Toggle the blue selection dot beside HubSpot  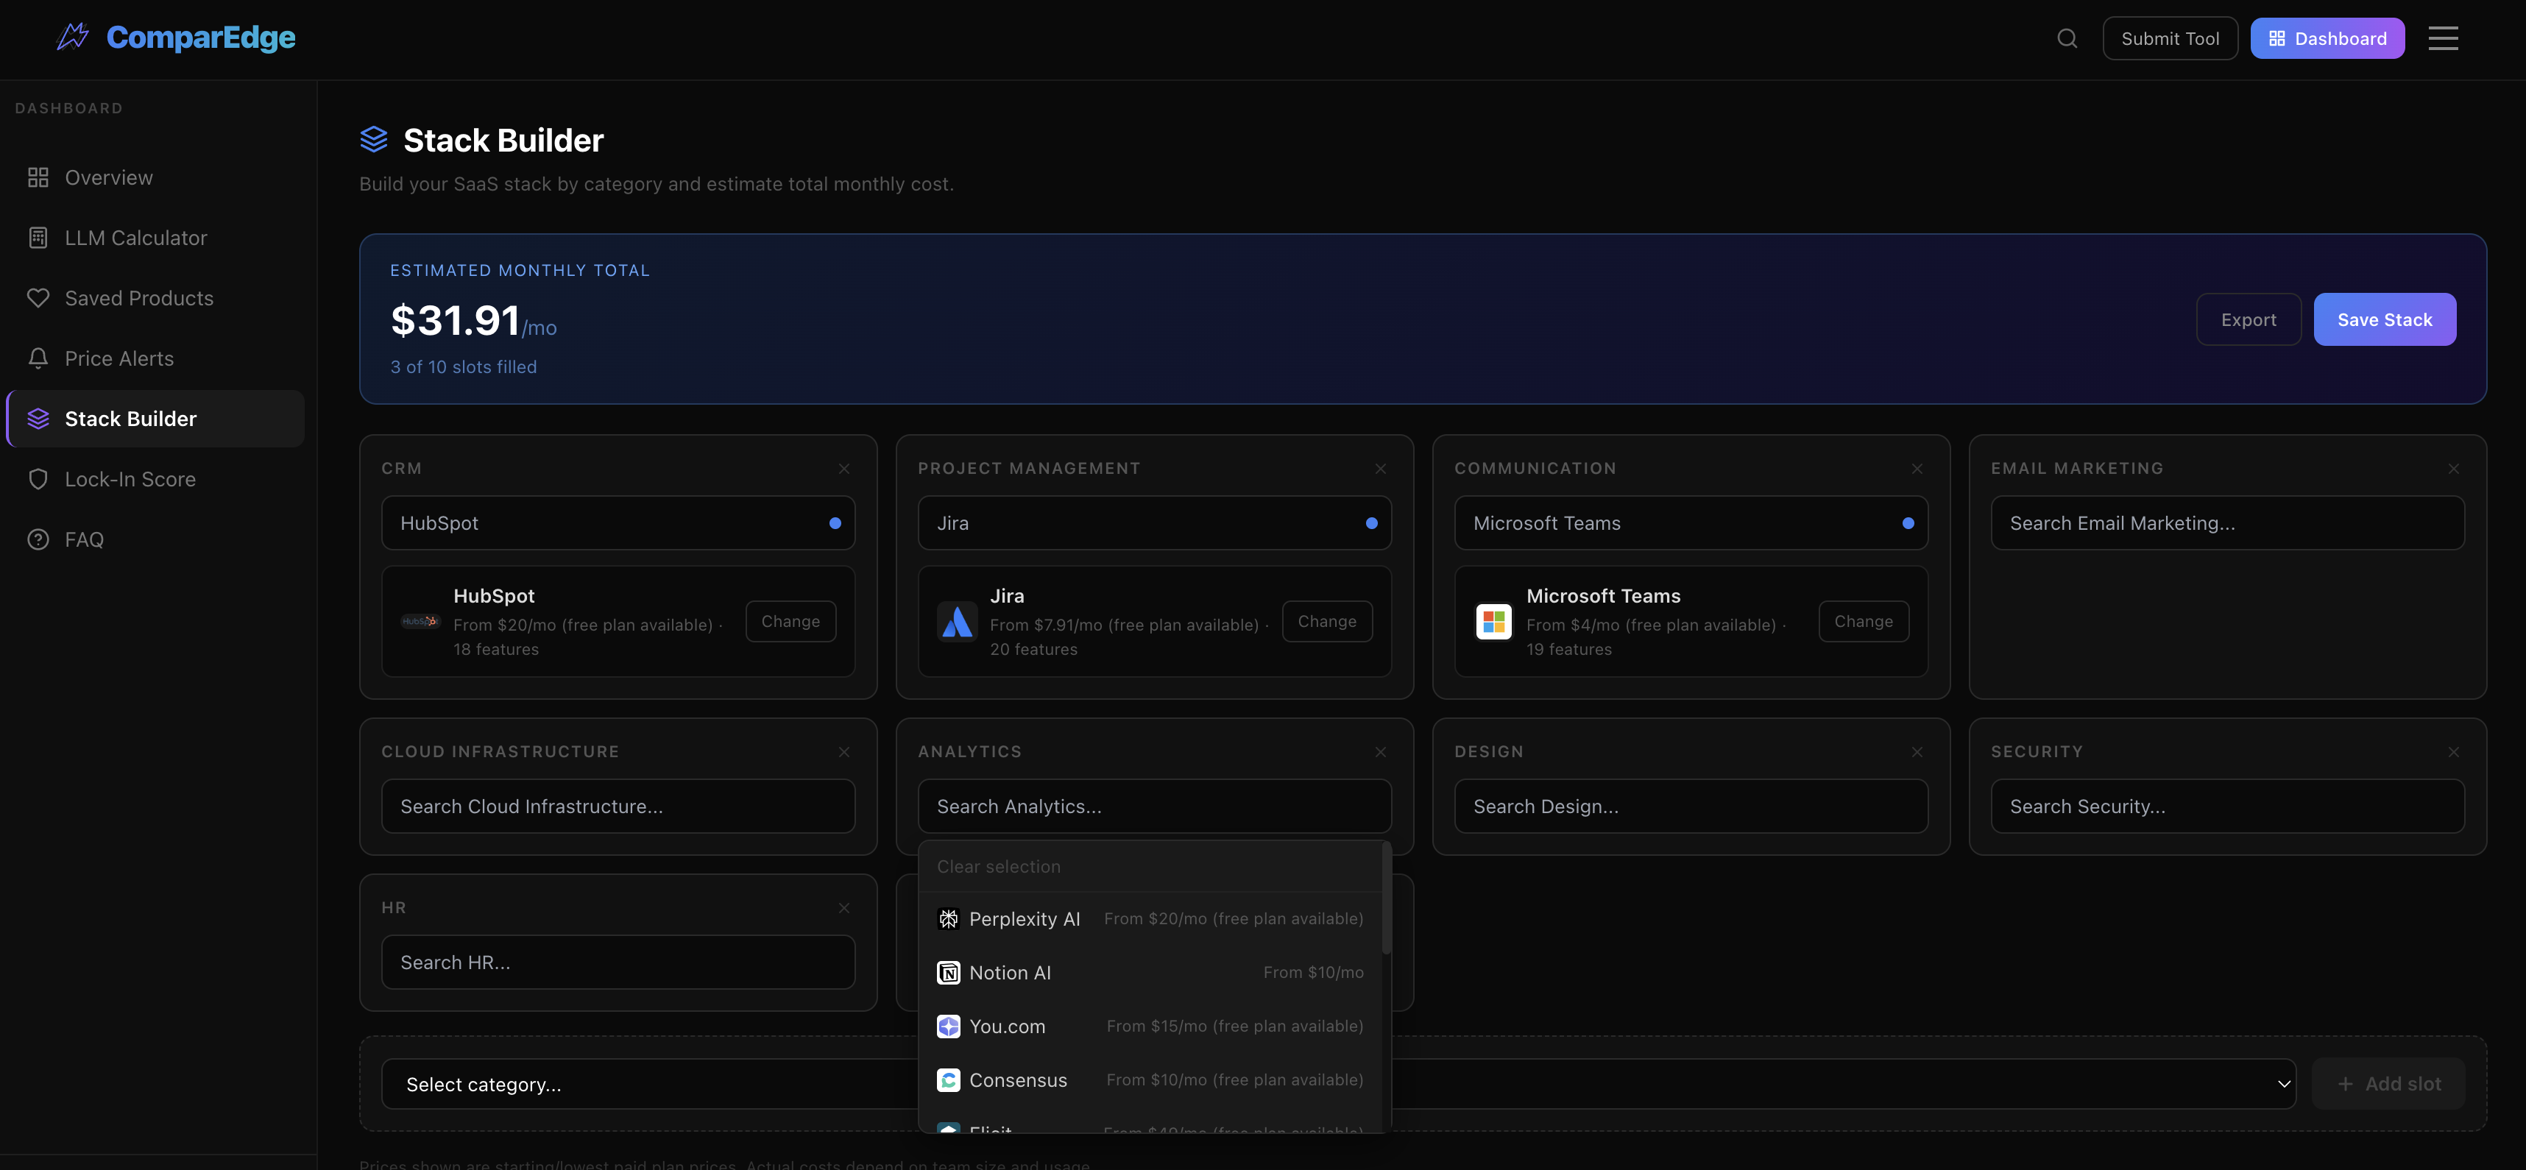click(x=835, y=522)
